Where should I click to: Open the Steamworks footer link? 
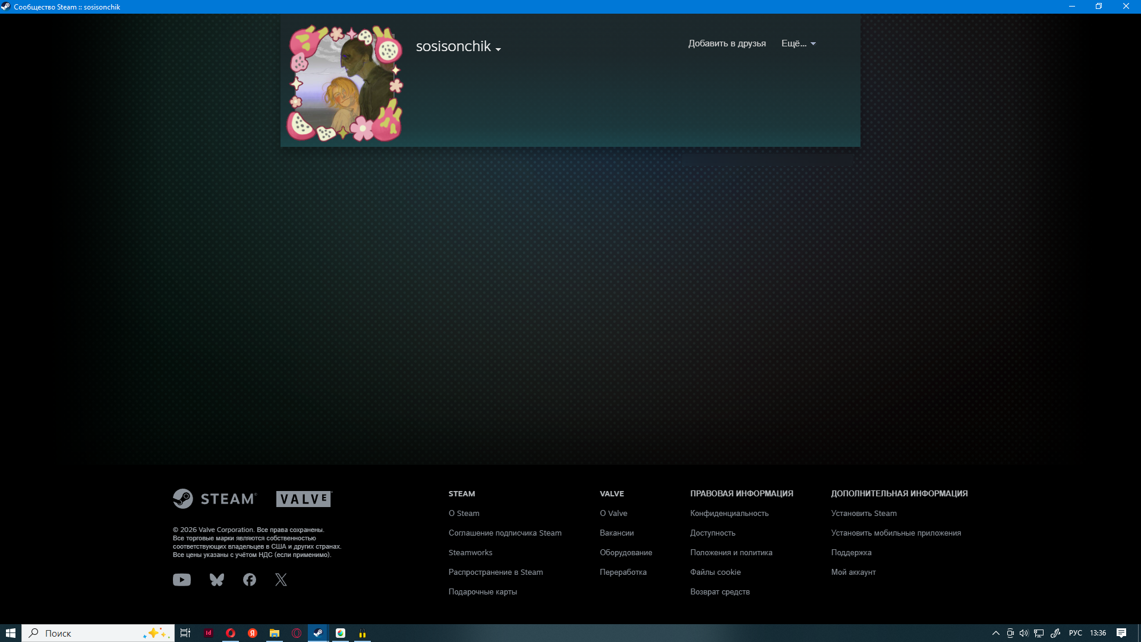pyautogui.click(x=471, y=552)
